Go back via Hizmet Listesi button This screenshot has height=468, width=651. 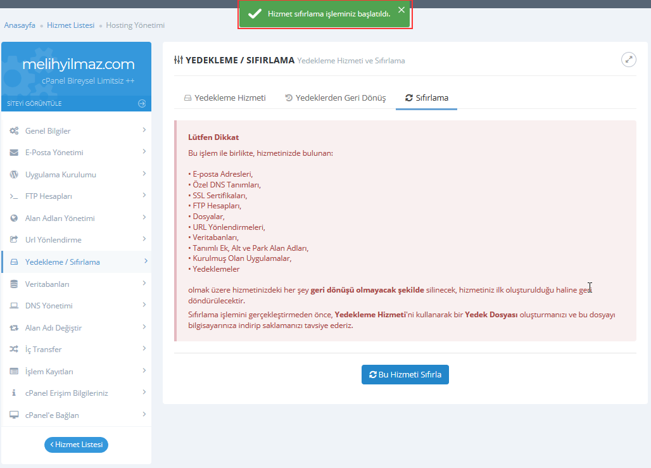coord(76,445)
